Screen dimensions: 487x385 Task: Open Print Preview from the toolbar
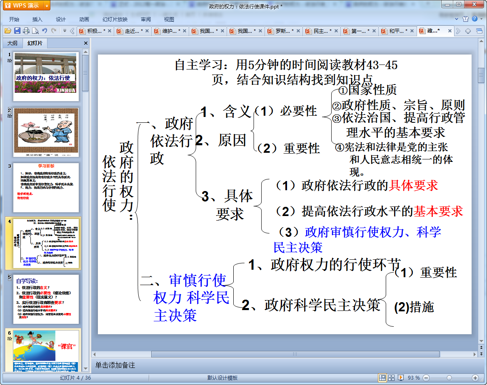35,31
